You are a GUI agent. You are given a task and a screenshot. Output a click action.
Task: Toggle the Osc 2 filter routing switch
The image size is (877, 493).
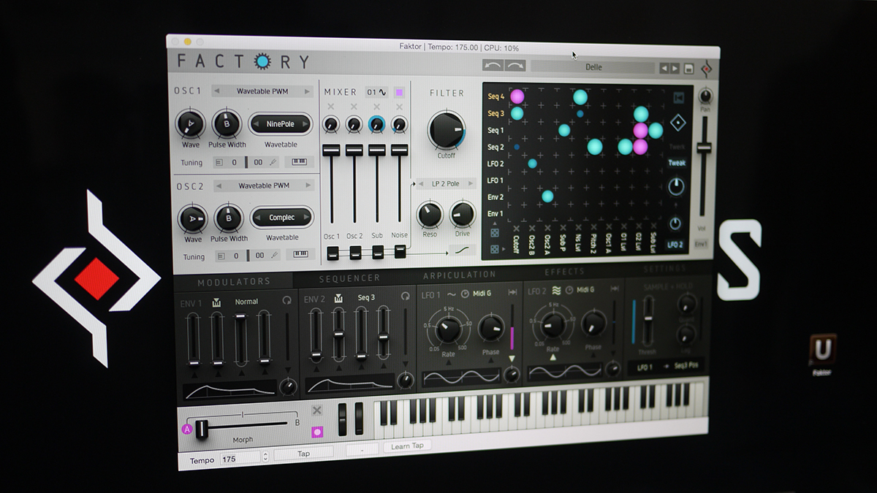[355, 253]
